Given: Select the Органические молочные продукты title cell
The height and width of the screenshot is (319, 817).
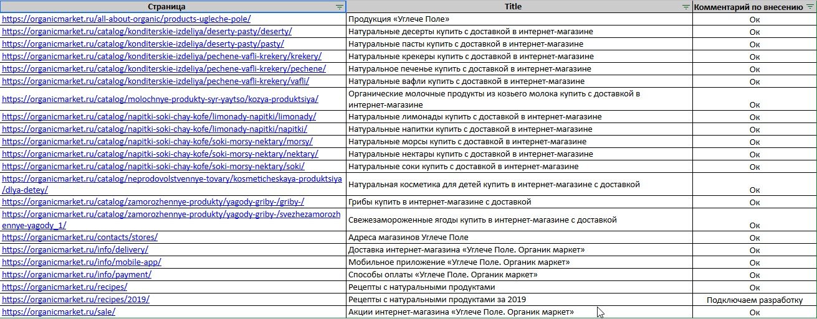Looking at the screenshot, I should (x=519, y=99).
